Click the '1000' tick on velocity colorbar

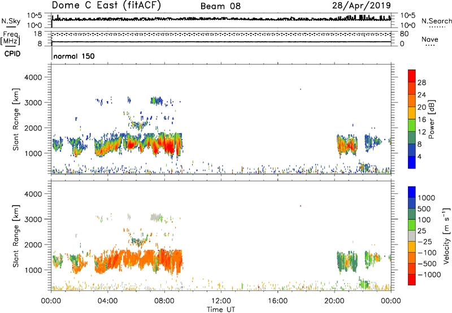click(x=426, y=198)
